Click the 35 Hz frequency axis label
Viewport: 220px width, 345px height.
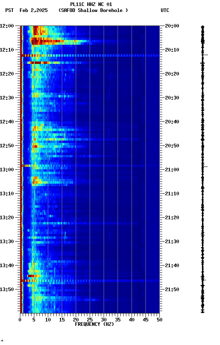click(118, 320)
